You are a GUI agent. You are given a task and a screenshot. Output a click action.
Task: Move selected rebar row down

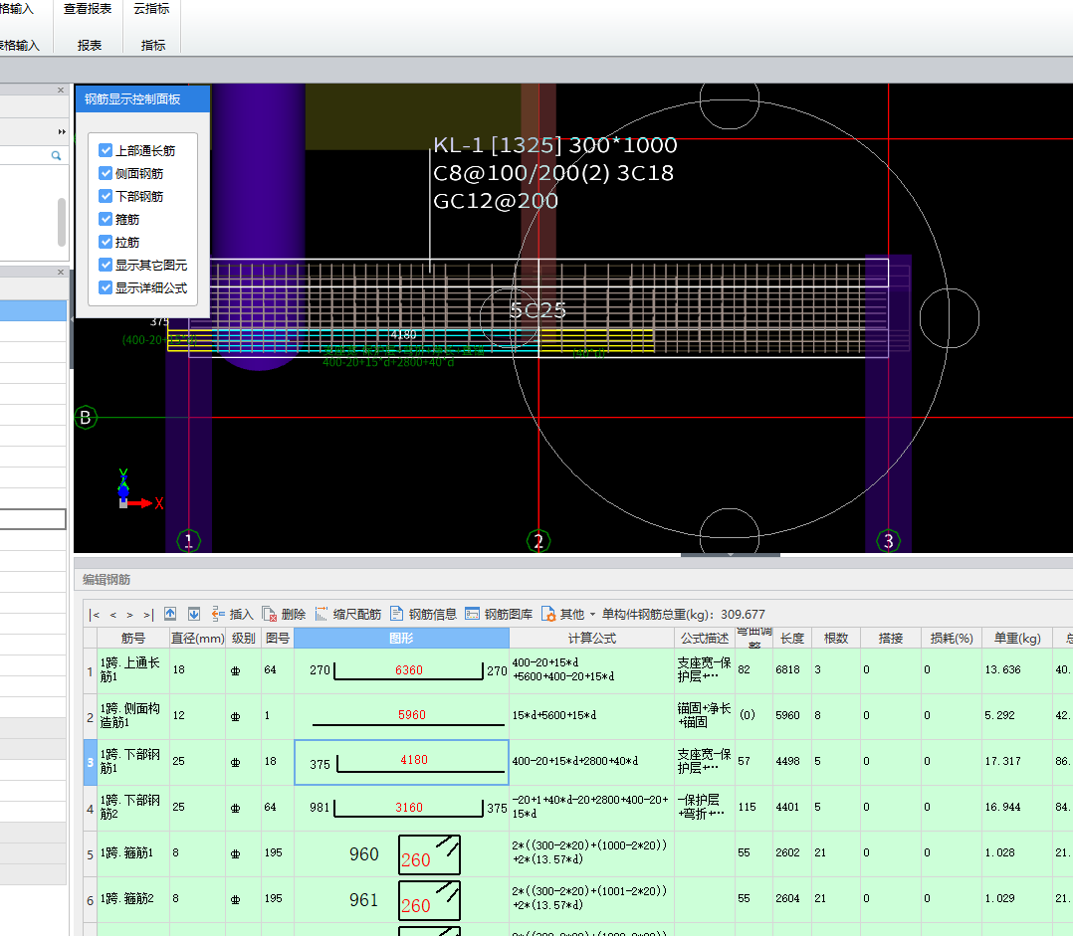point(194,614)
